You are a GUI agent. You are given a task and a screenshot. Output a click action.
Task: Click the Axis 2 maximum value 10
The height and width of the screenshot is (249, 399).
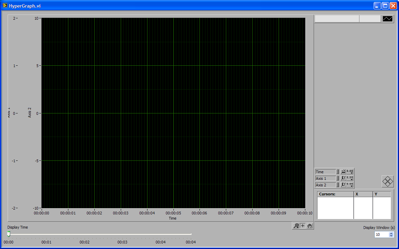click(x=36, y=18)
